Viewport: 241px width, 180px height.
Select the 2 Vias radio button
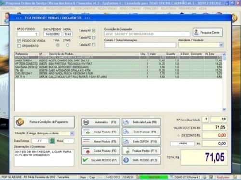pos(67,45)
